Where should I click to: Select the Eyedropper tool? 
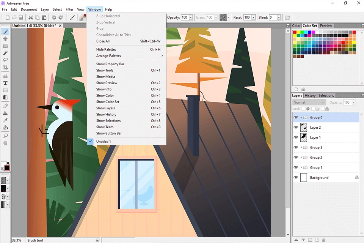[5, 120]
